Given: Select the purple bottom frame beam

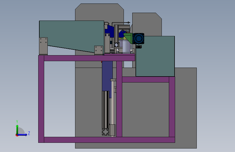Looking at the screenshot, I should [110, 140].
